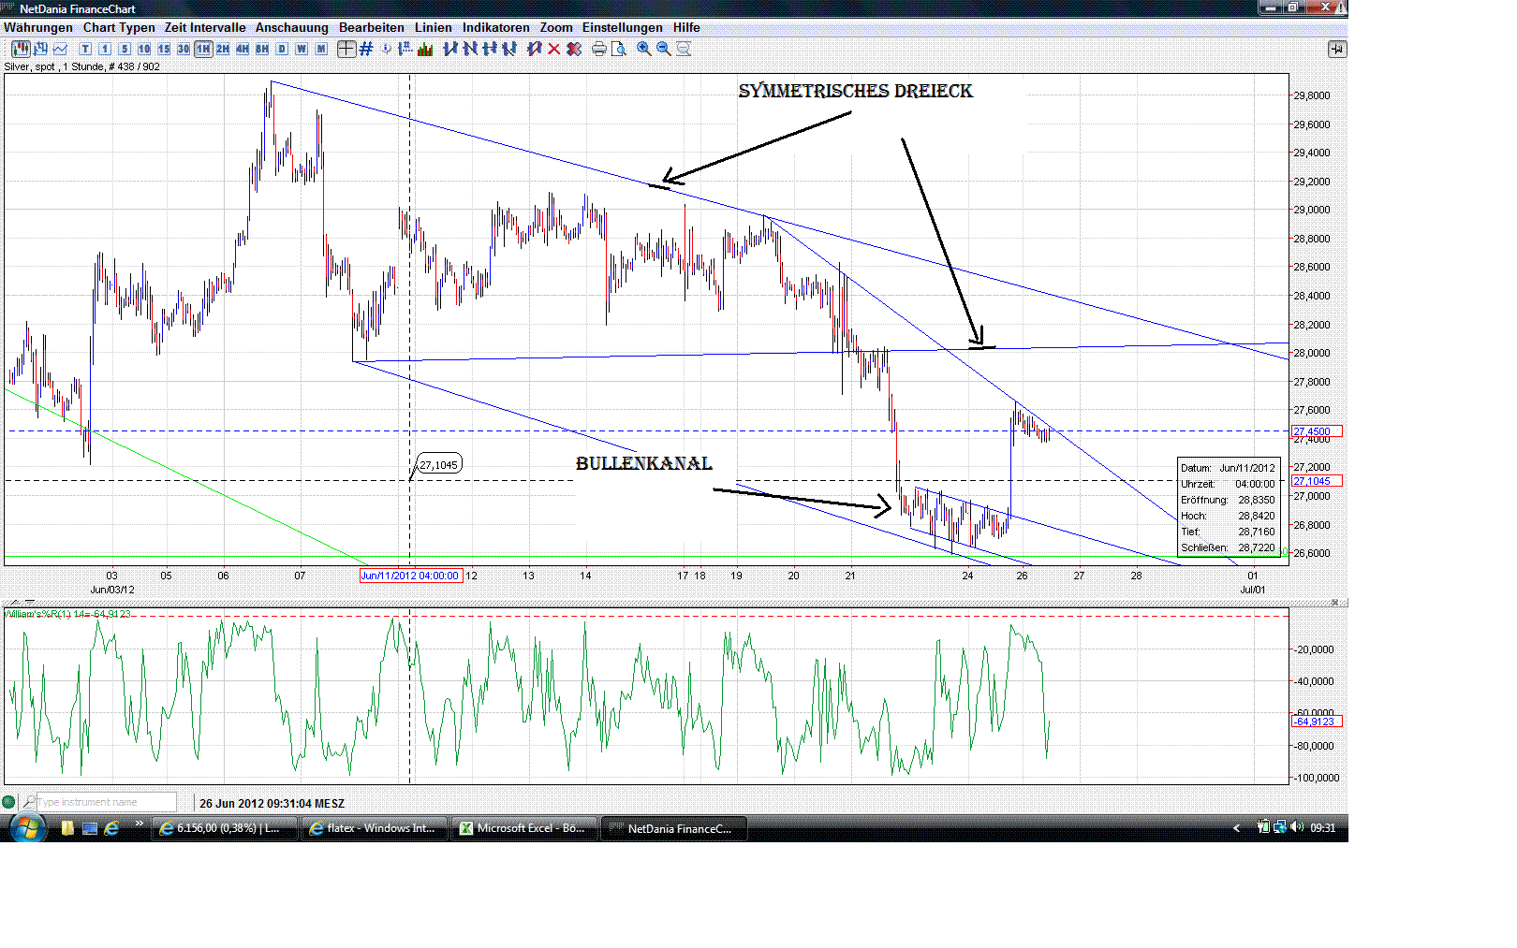Show hidden tray icons arrow

click(1236, 828)
